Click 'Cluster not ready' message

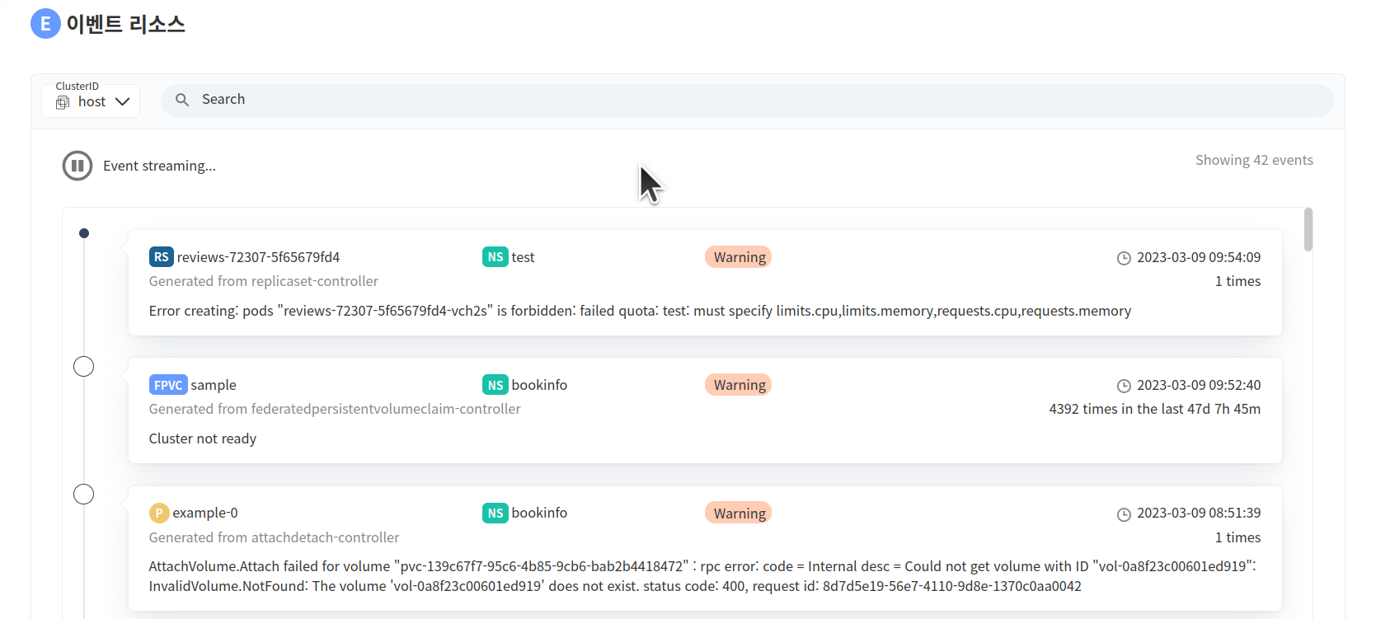click(x=203, y=438)
